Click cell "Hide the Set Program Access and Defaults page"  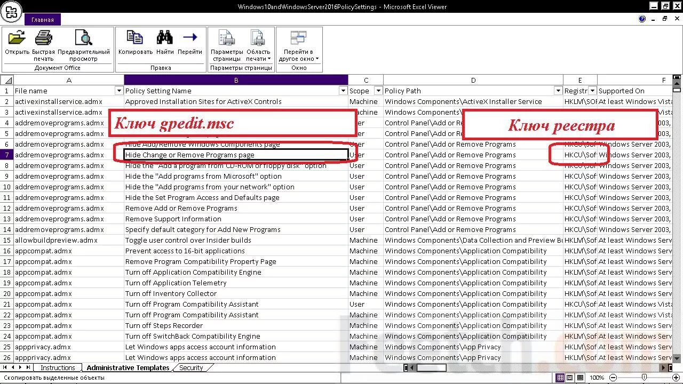click(x=236, y=197)
